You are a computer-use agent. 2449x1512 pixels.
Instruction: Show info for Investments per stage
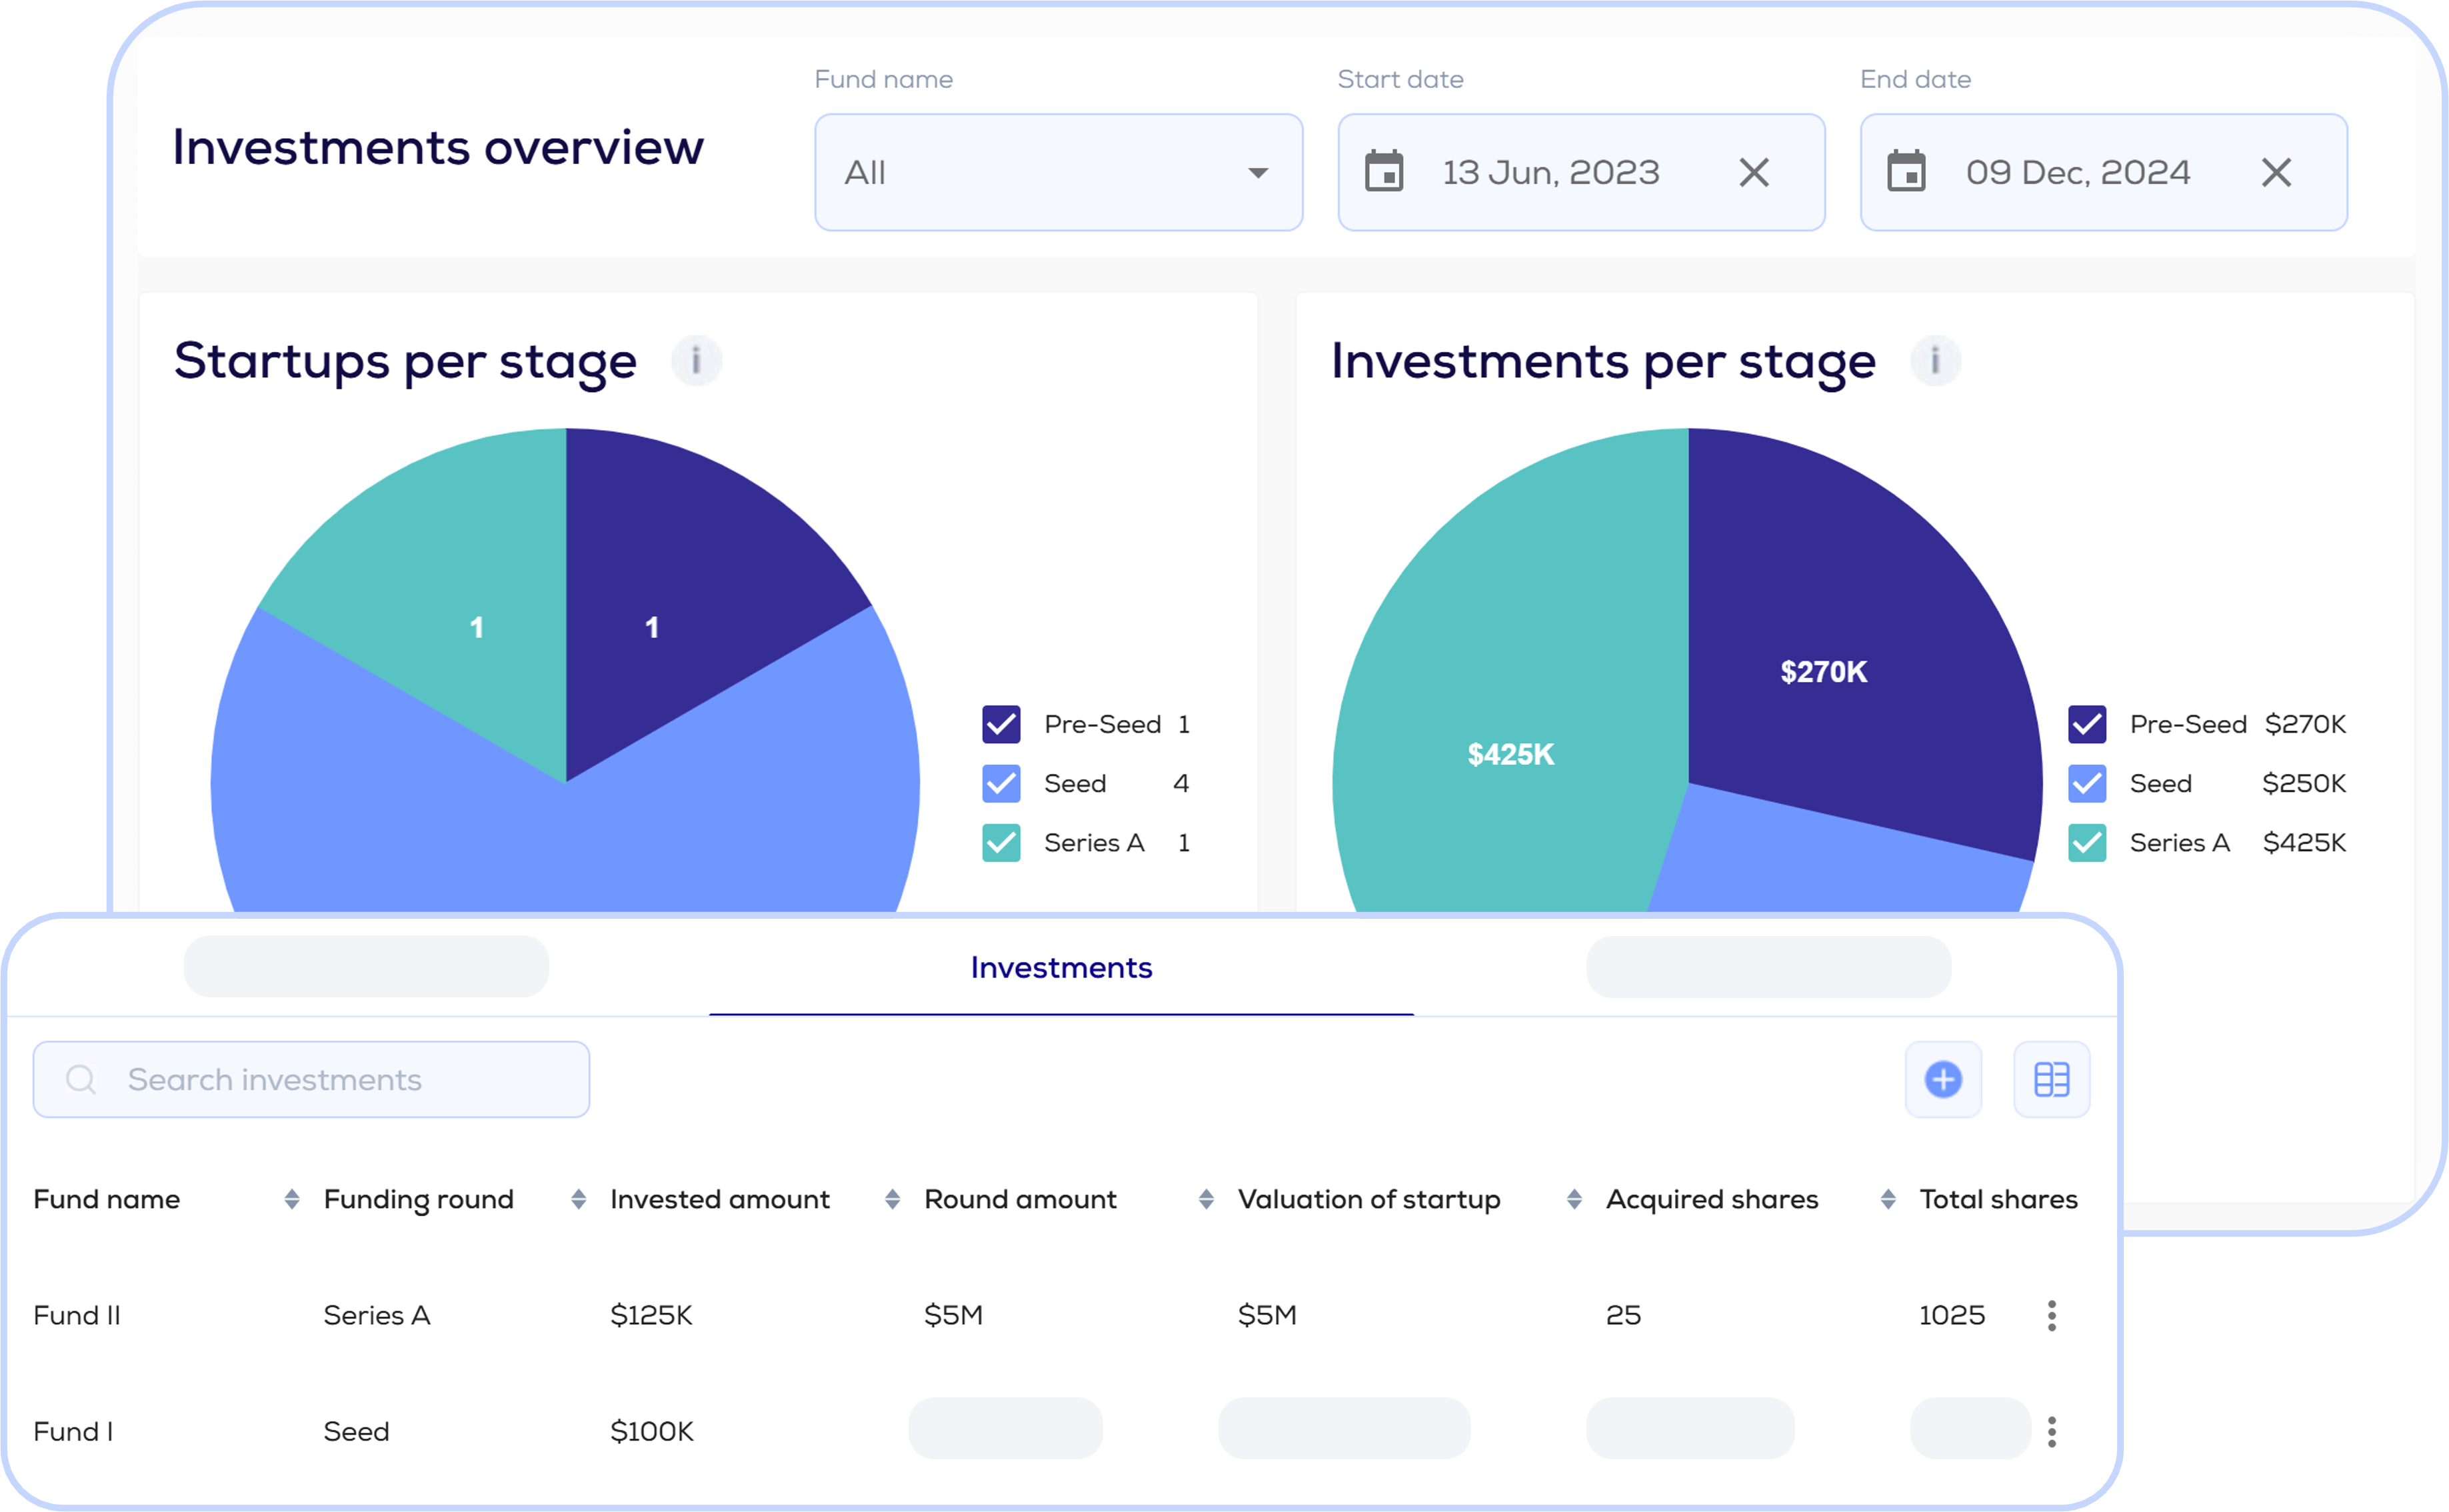(1935, 360)
